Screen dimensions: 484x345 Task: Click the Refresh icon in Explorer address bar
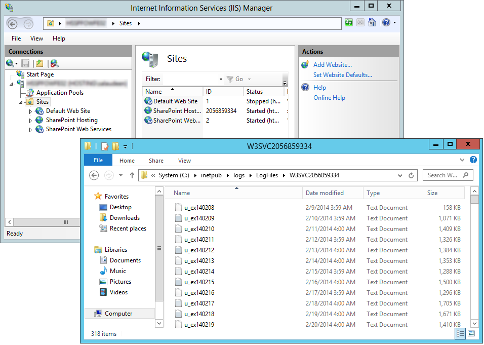pyautogui.click(x=411, y=175)
